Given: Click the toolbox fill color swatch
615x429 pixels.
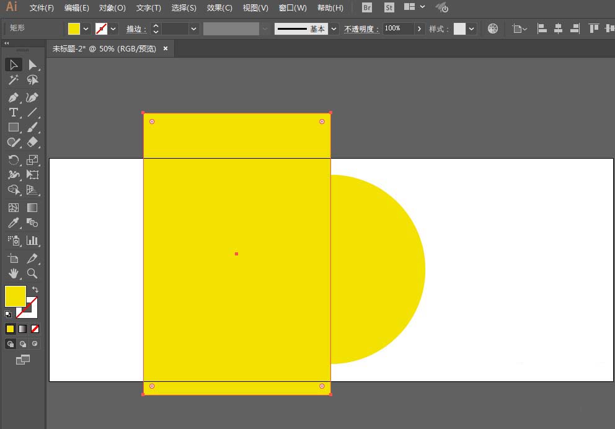Looking at the screenshot, I should [x=15, y=296].
